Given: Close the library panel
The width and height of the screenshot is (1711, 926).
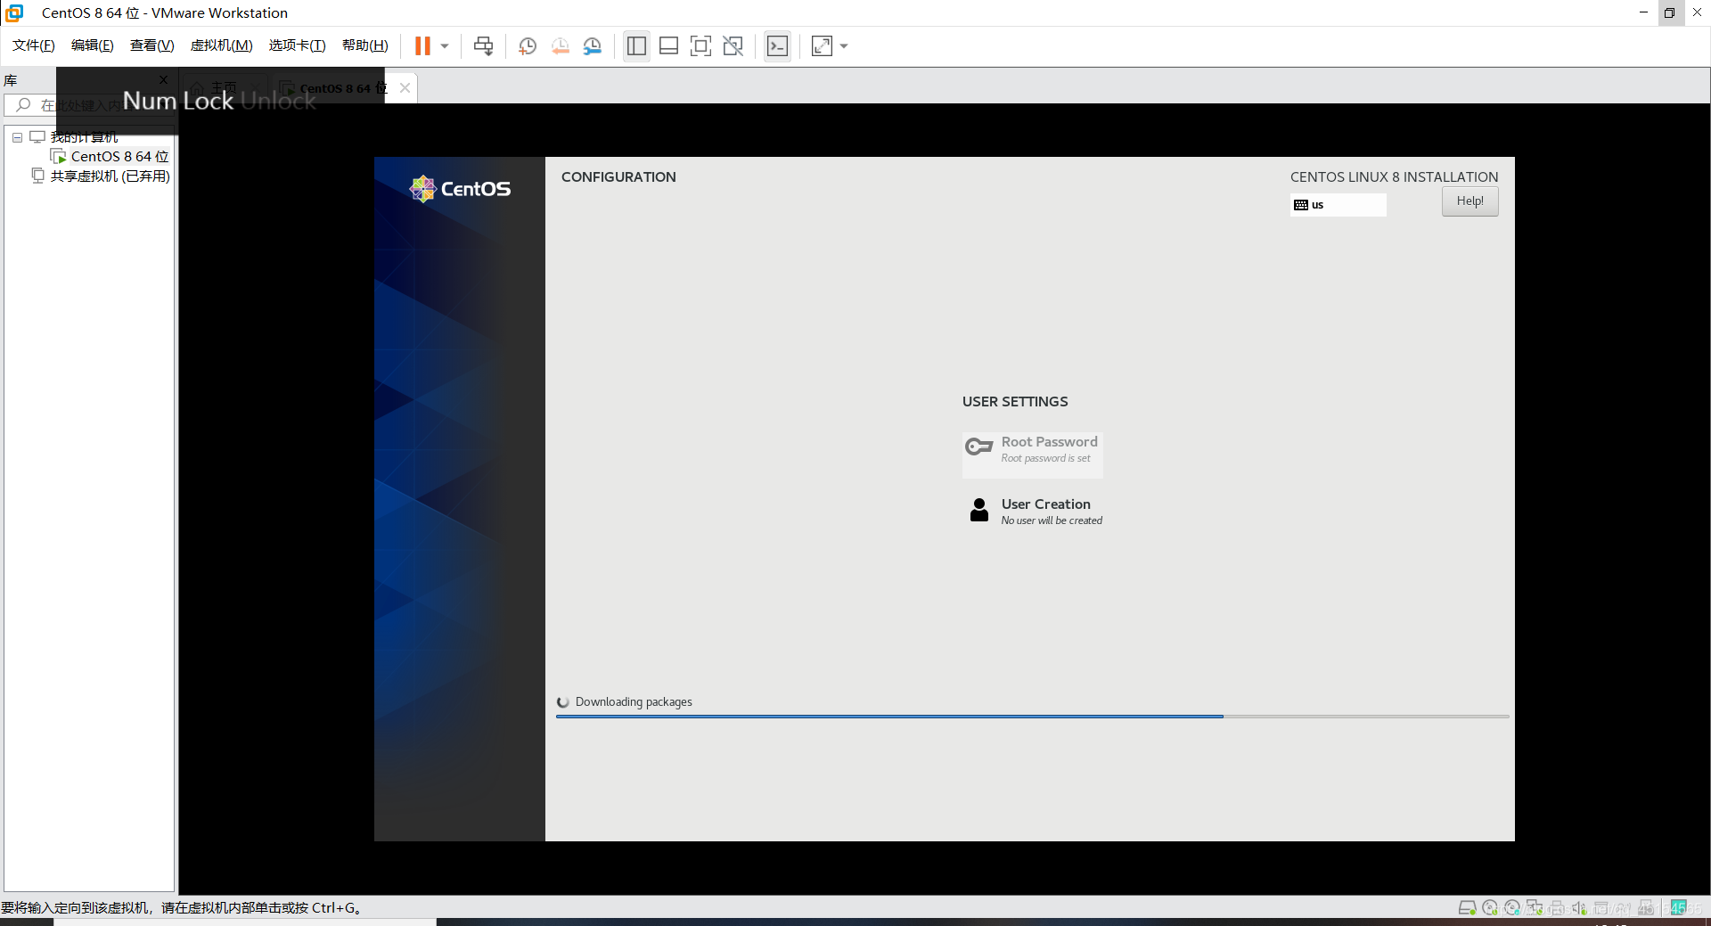Looking at the screenshot, I should [163, 79].
